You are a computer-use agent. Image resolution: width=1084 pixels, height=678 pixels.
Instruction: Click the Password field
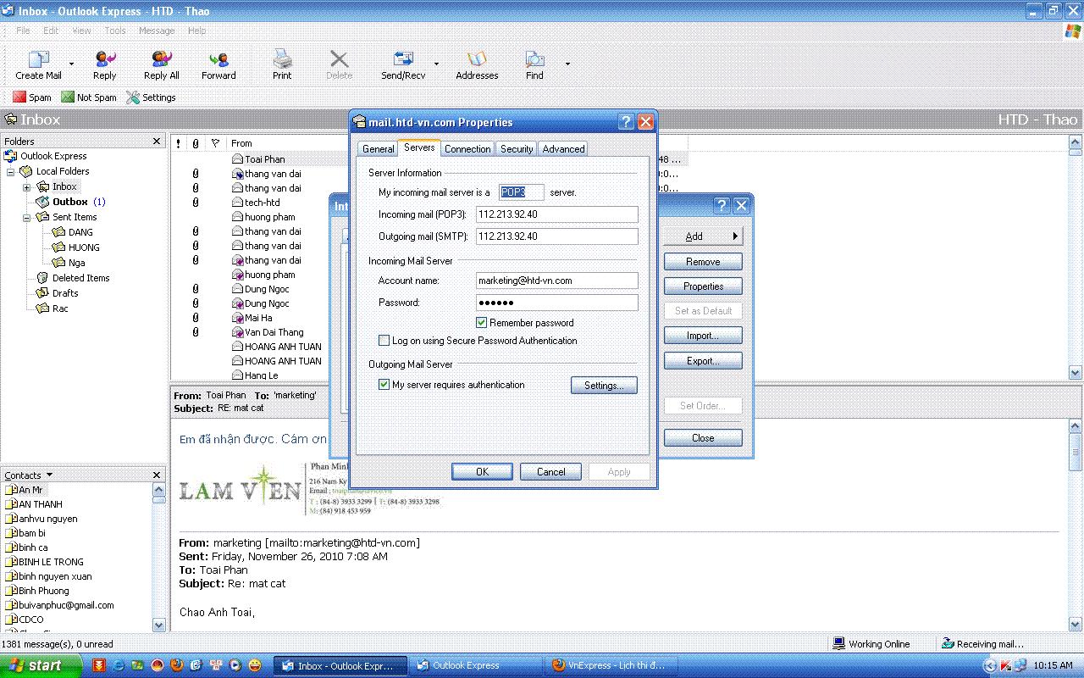pos(556,303)
